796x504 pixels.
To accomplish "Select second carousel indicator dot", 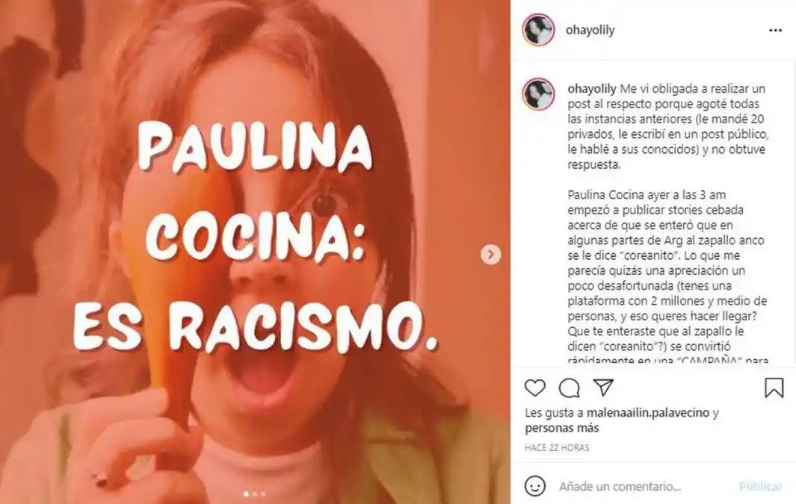I will click(255, 494).
